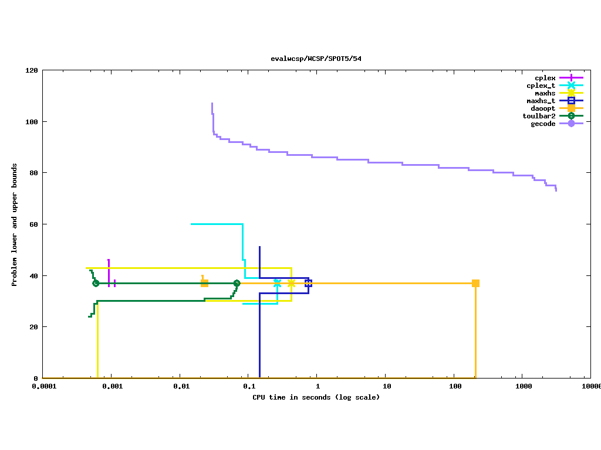Viewport: 601px width, 450px height.
Task: Click the x-axis tick label 1000
Action: tap(524, 387)
